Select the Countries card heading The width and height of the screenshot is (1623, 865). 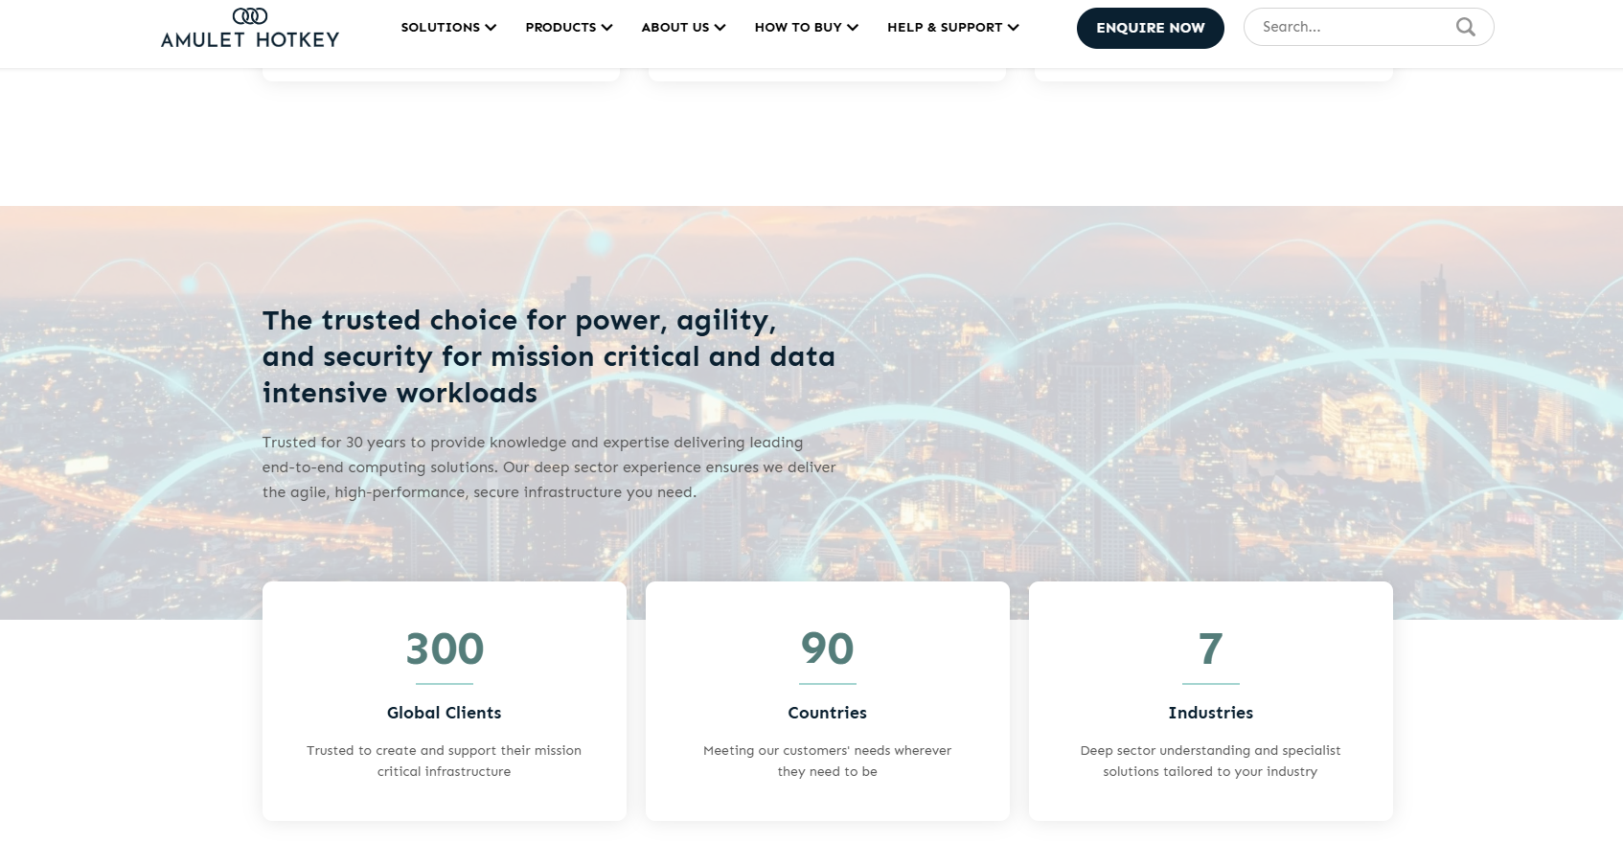coord(827,713)
